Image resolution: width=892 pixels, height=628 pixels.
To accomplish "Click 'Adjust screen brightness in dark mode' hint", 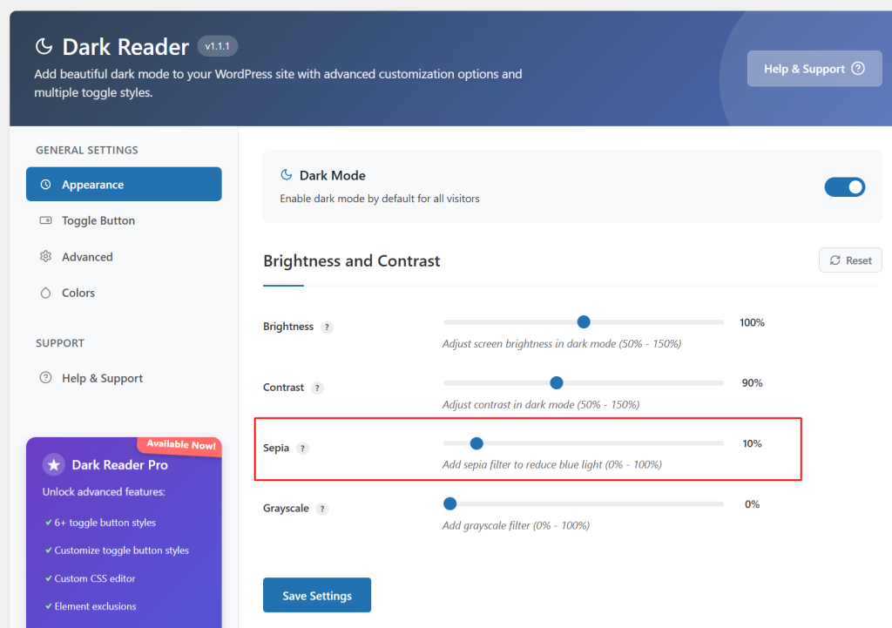I will click(x=562, y=343).
